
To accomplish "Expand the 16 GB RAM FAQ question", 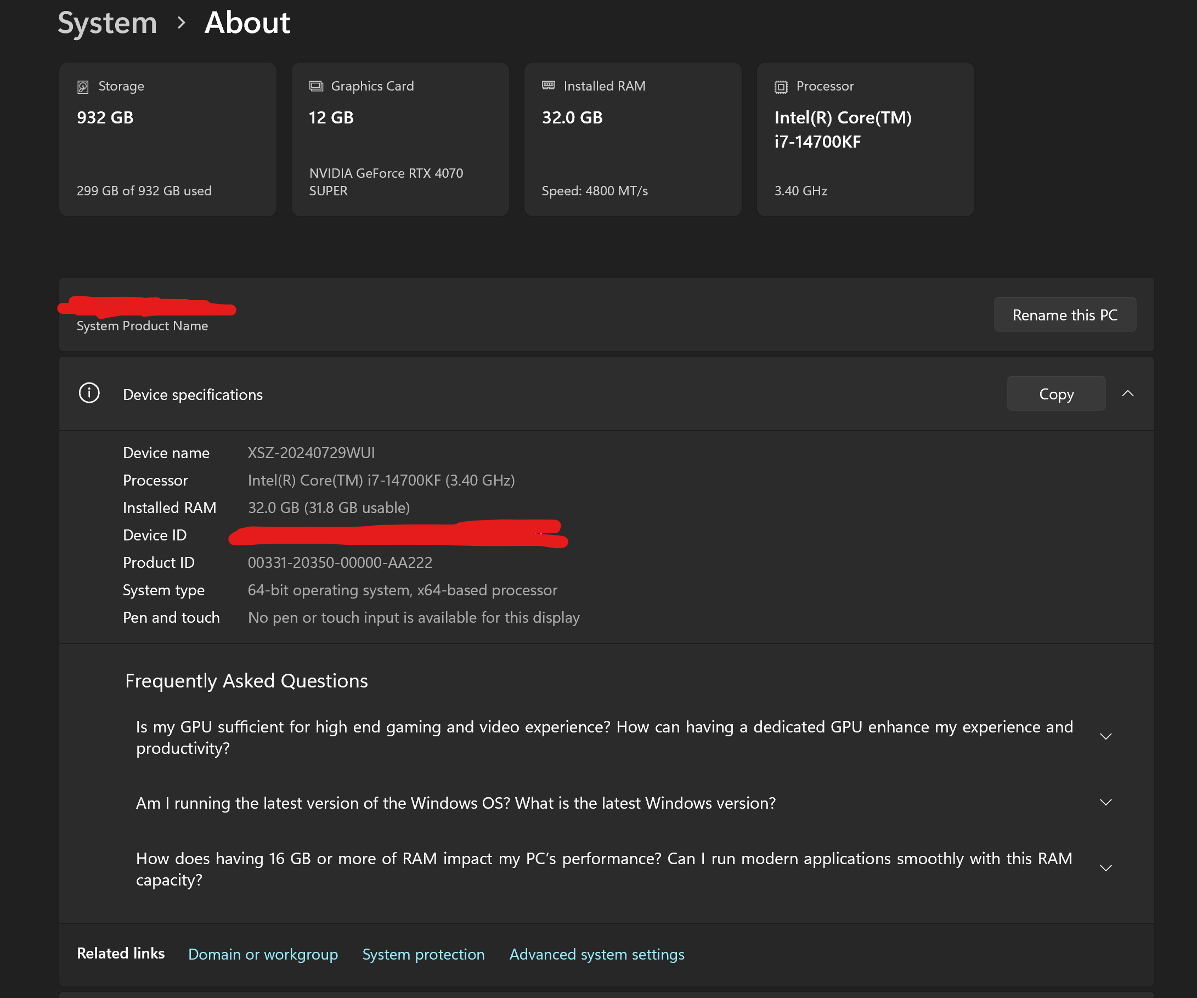I will [1106, 868].
